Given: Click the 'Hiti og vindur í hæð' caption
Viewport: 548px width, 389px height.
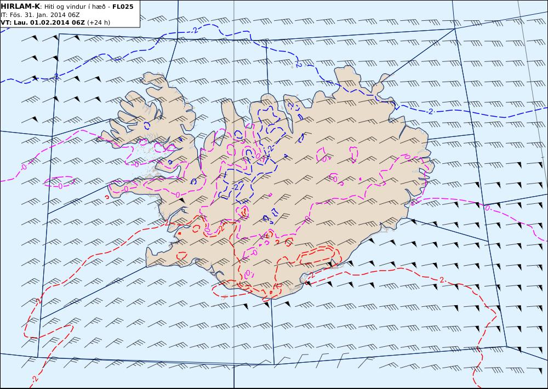Looking at the screenshot, I should coord(75,7).
